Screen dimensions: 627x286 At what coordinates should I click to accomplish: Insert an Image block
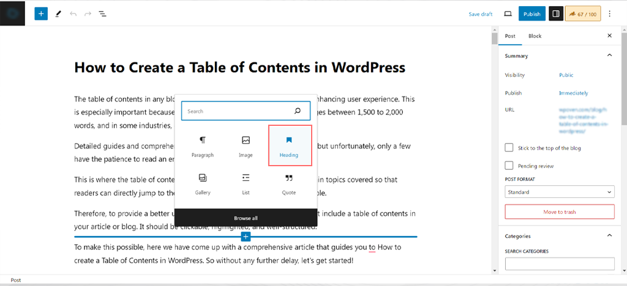coord(246,147)
